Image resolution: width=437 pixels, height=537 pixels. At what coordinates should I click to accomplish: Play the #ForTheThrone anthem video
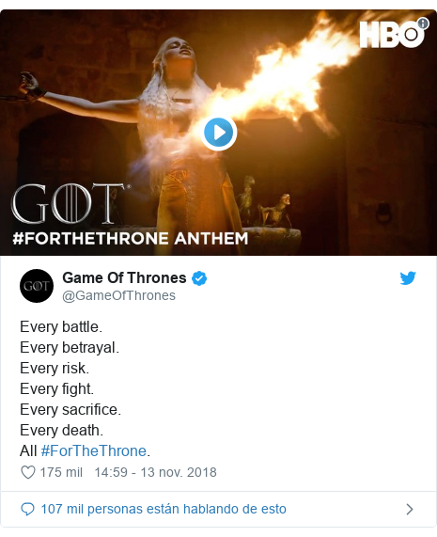pyautogui.click(x=218, y=133)
